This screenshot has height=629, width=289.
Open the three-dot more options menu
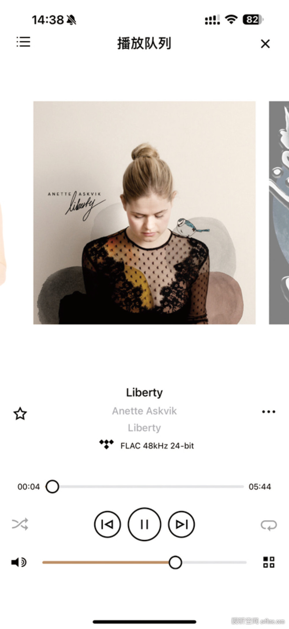click(268, 412)
